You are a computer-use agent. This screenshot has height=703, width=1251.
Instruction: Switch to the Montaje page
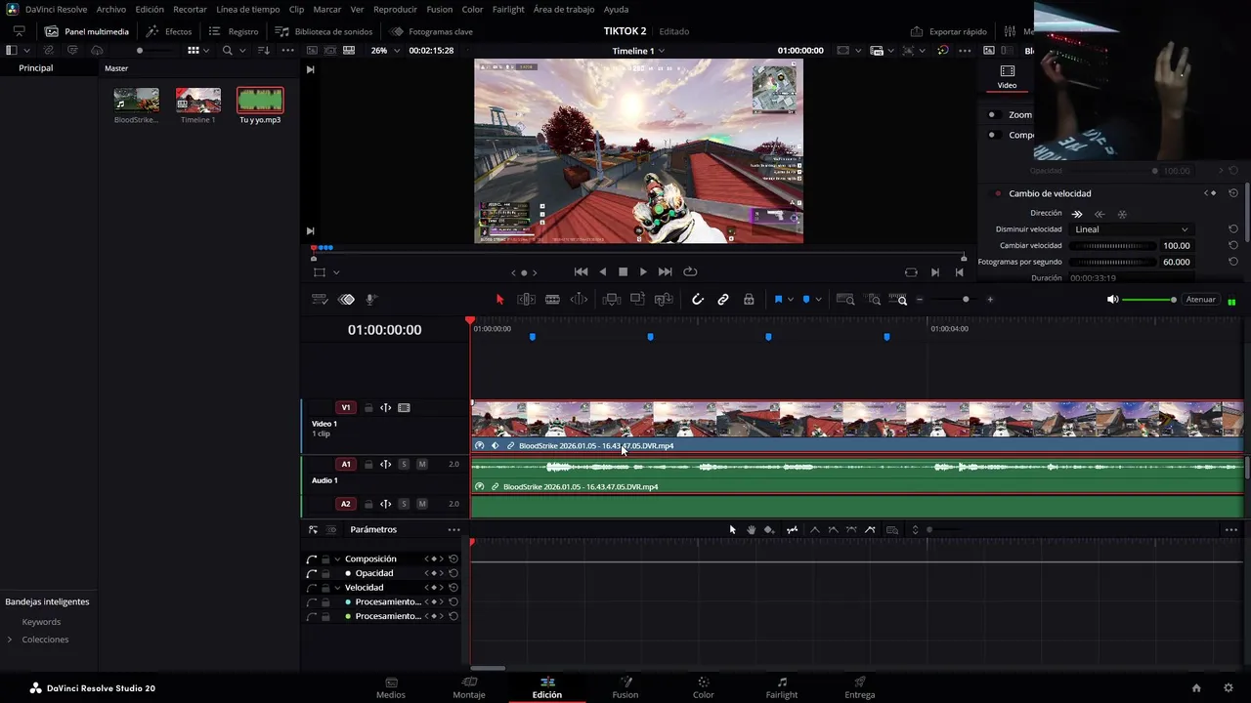point(469,687)
